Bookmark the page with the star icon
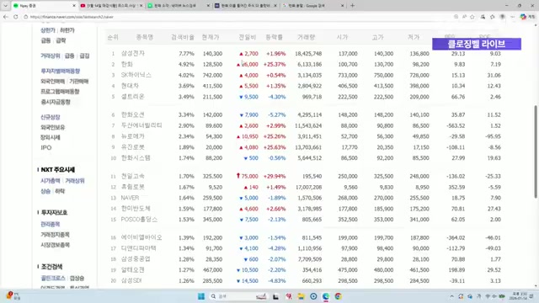The height and width of the screenshot is (303, 539). [x=472, y=17]
